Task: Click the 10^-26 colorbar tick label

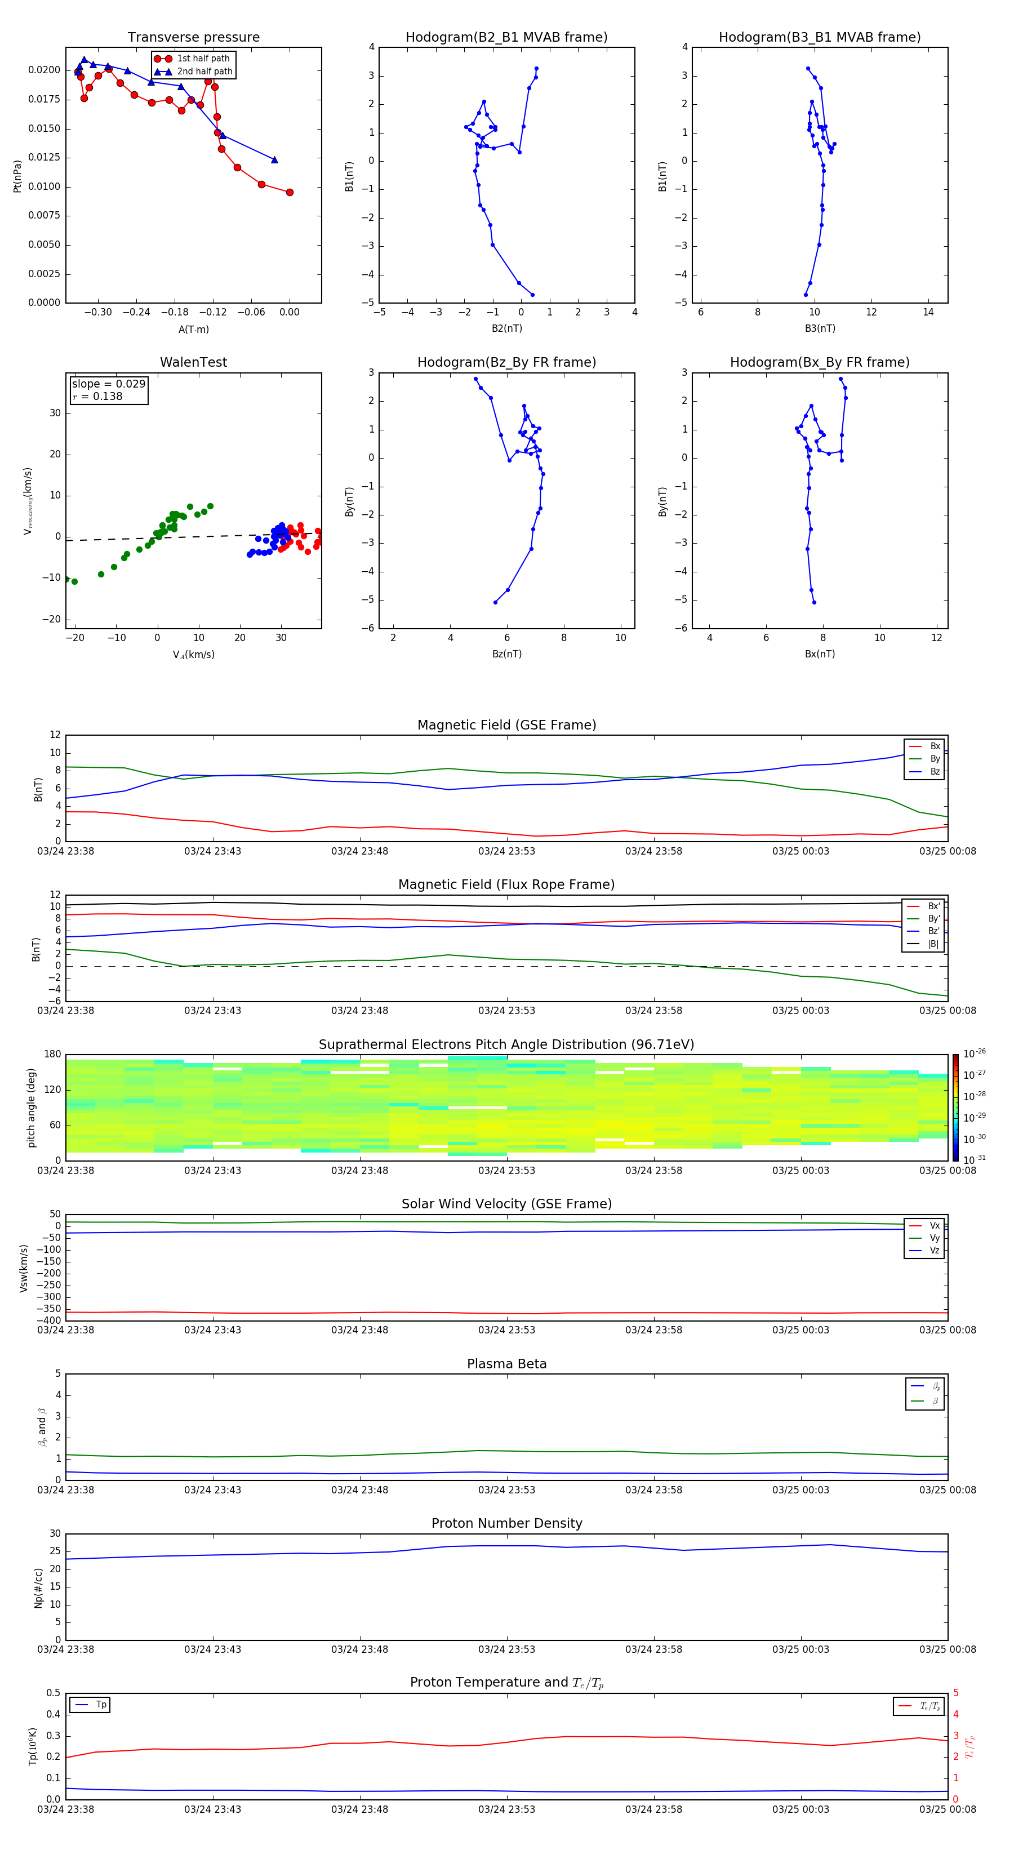Action: [975, 1053]
